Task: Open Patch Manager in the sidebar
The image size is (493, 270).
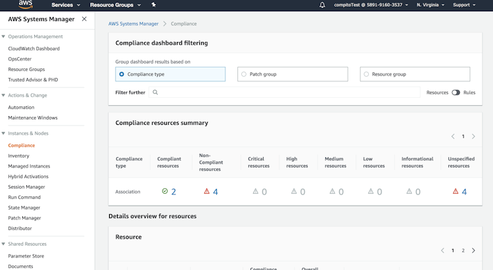Action: pos(24,218)
